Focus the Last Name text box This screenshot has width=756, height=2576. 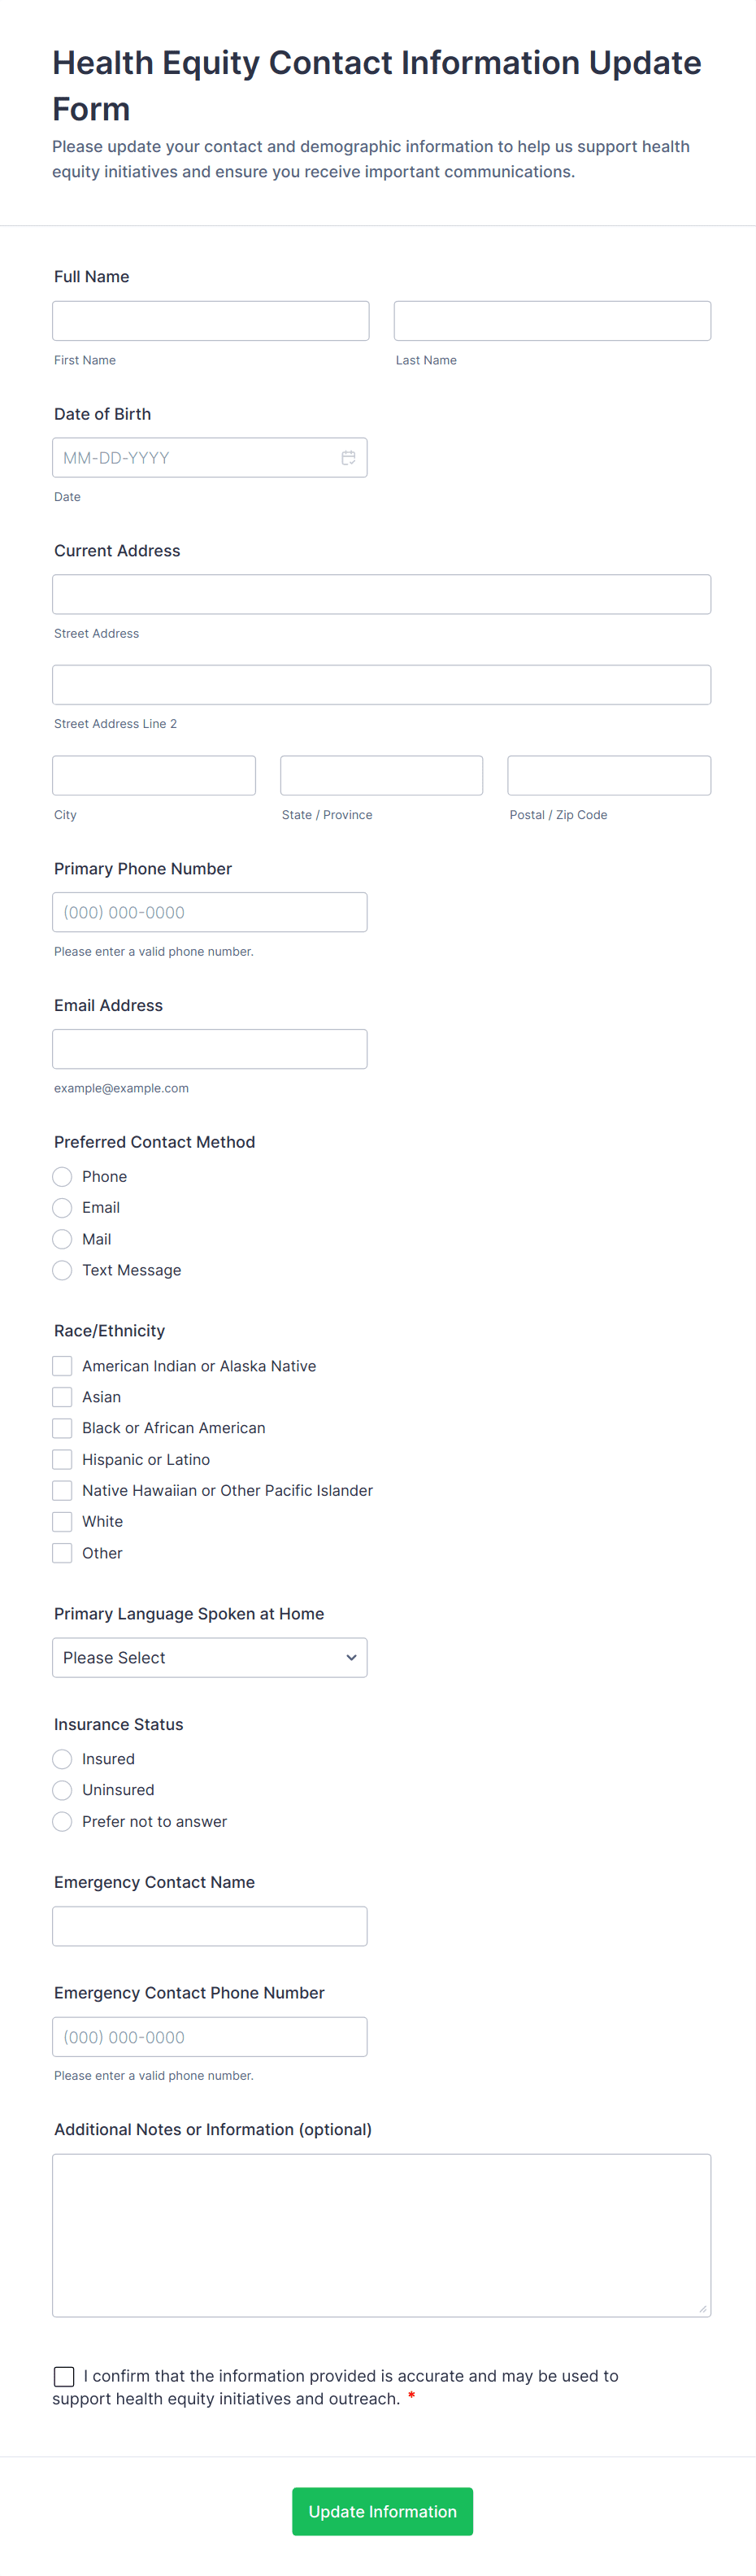[552, 321]
